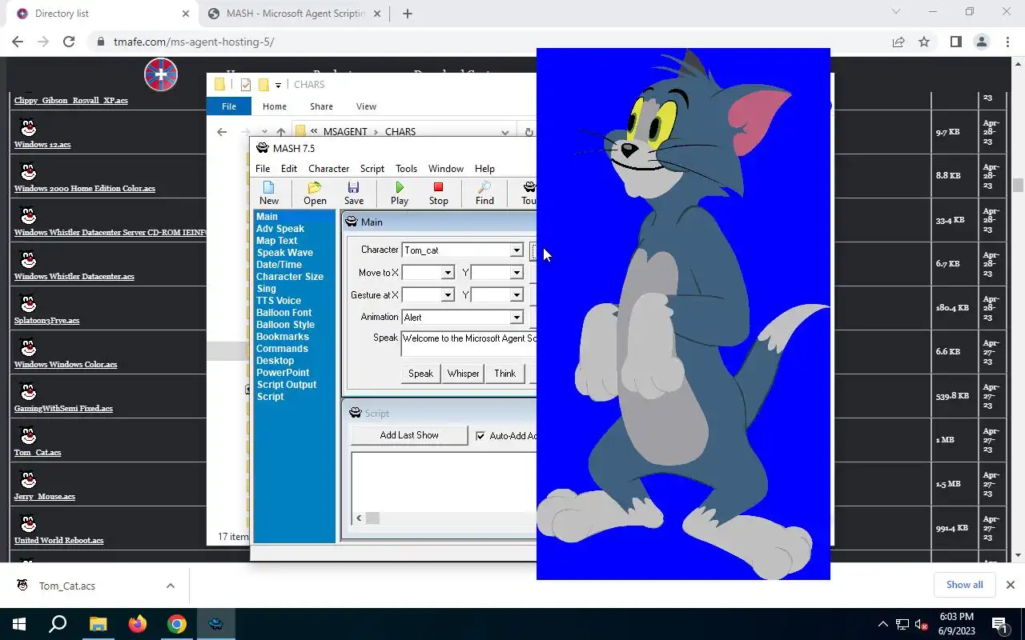This screenshot has height=640, width=1025.
Task: Click the agent icon beside Tom_Cat.acs listing
Action: tap(28, 435)
